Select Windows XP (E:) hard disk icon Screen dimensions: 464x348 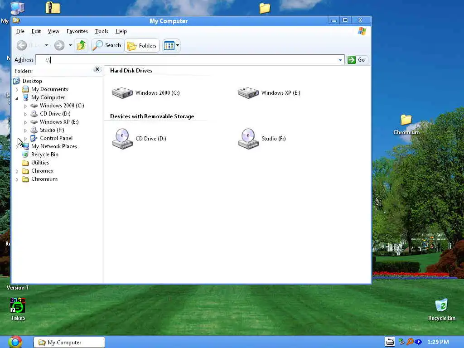tap(248, 92)
